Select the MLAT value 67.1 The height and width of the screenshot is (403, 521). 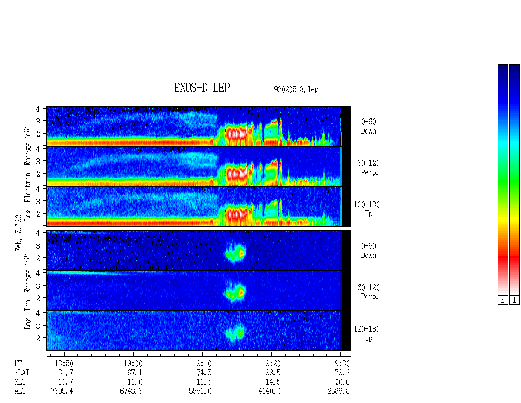[135, 373]
